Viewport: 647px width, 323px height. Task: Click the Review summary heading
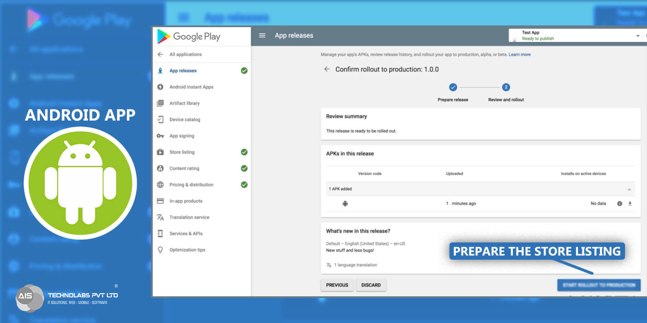point(346,116)
